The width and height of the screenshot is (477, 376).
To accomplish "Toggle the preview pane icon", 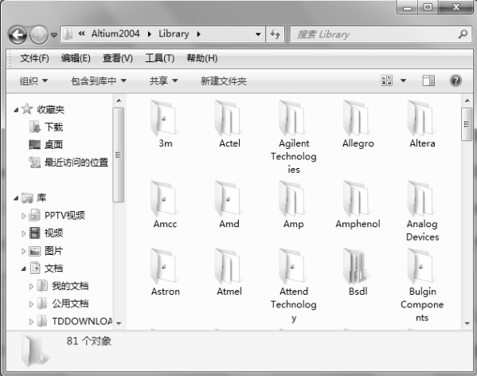I will [x=428, y=81].
